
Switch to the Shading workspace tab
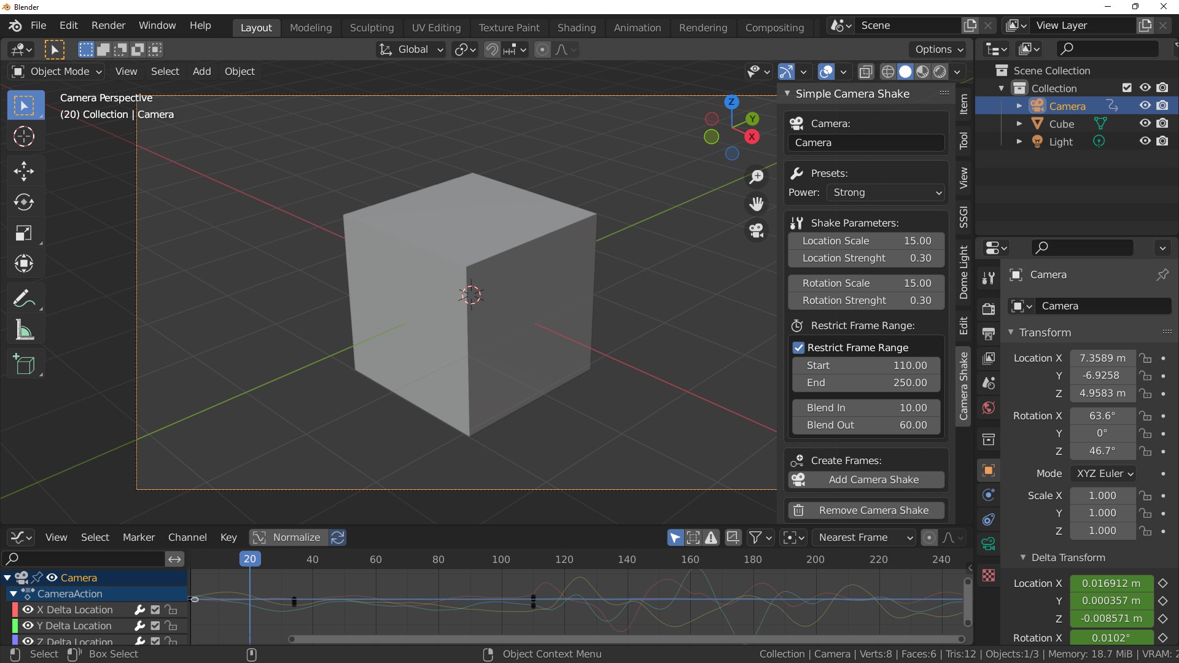(x=576, y=28)
